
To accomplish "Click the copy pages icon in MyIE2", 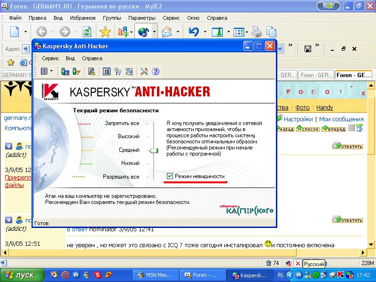I will point(272,31).
